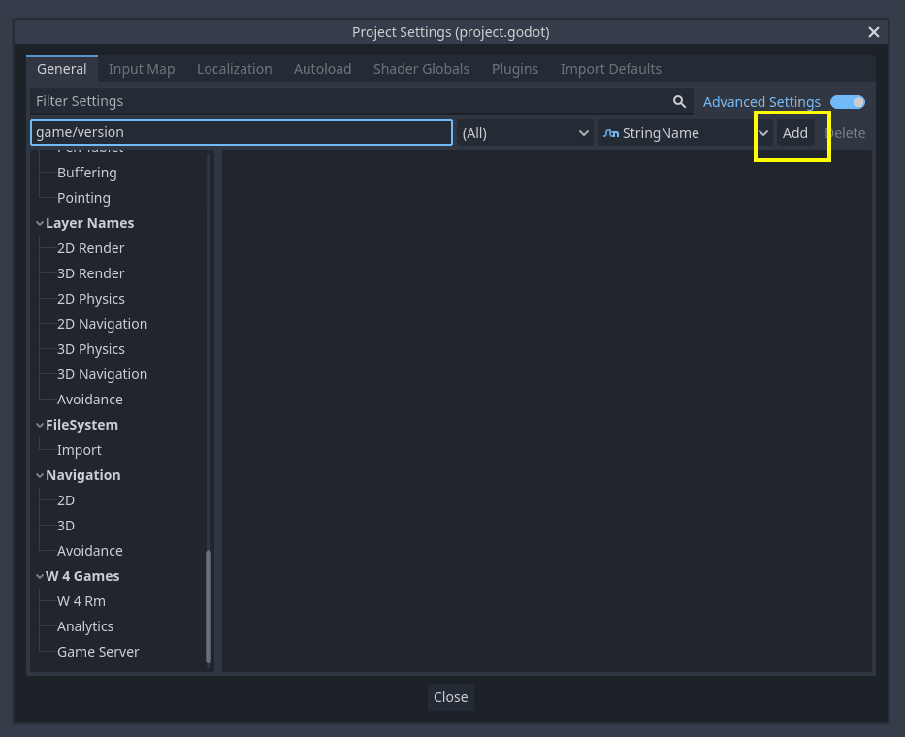Open the (All) feature tag dropdown
The image size is (905, 737).
coord(524,133)
